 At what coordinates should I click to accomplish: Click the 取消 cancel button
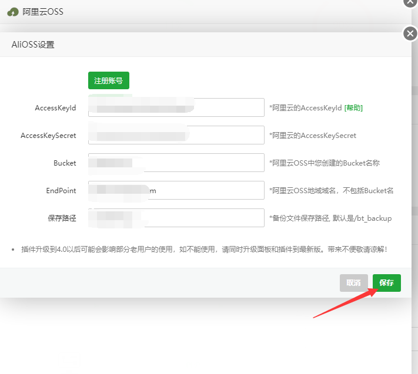click(354, 282)
